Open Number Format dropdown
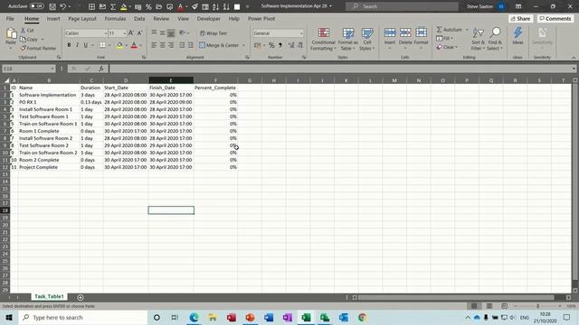 301,33
